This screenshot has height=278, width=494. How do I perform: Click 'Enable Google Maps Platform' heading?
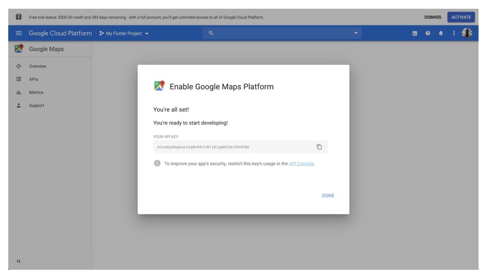[221, 87]
